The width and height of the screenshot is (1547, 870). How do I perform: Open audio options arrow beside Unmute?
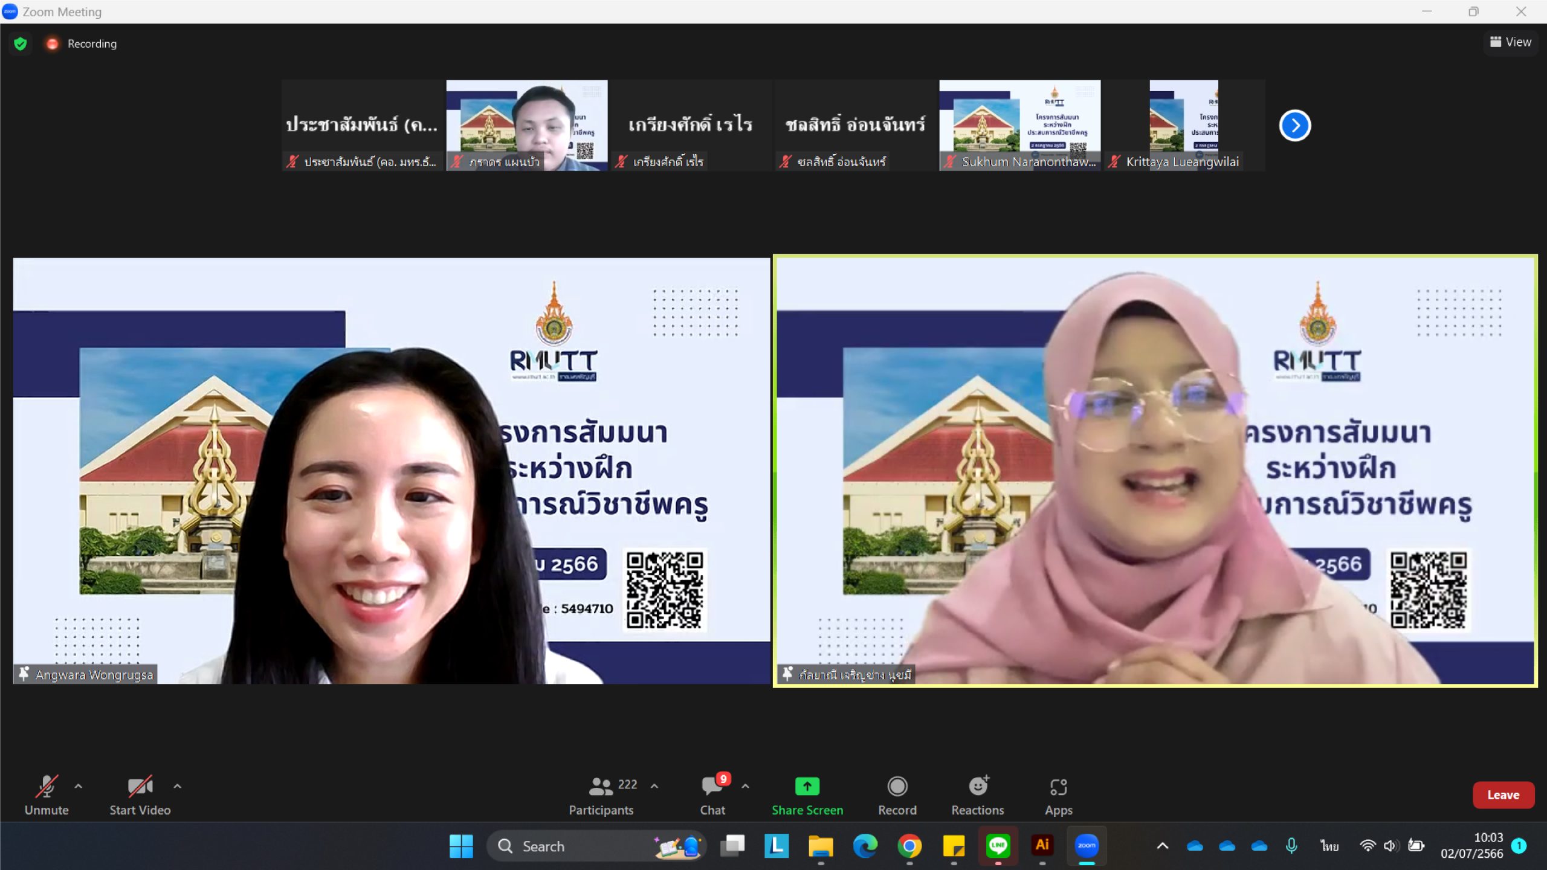pos(78,786)
